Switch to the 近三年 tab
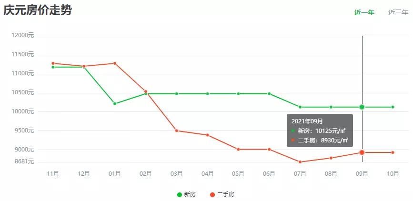Image resolution: width=413 pixels, height=201 pixels. pos(398,12)
